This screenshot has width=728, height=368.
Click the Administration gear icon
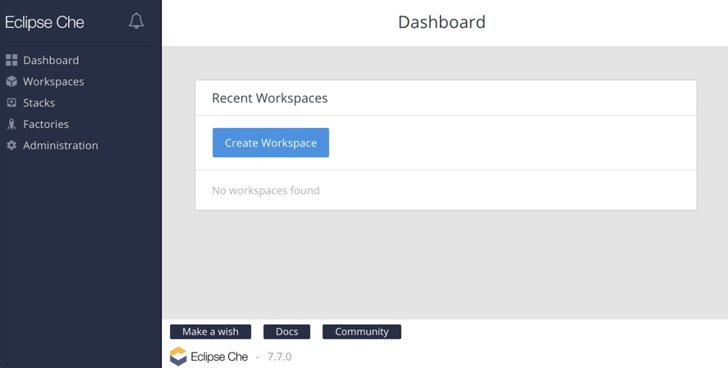pyautogui.click(x=11, y=145)
